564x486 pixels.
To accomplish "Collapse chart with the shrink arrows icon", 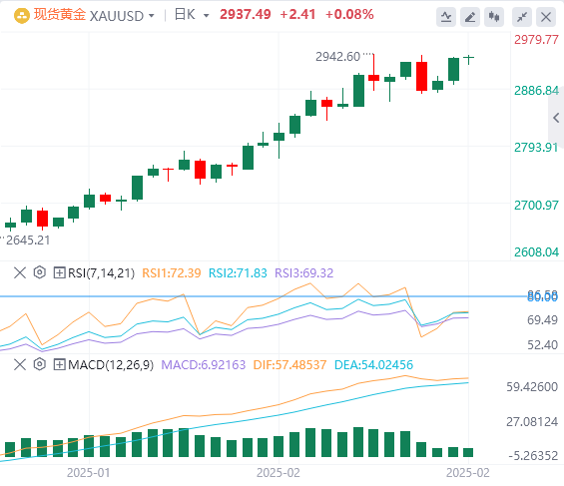I will [x=522, y=17].
